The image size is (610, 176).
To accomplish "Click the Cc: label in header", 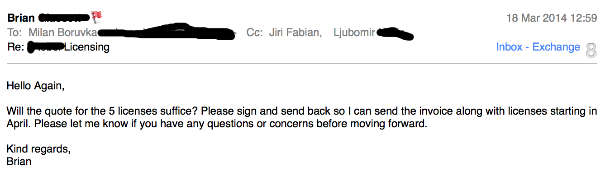I will tap(254, 33).
